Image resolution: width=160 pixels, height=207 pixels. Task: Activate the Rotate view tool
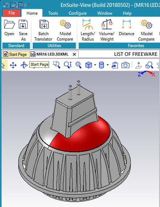pos(24,65)
